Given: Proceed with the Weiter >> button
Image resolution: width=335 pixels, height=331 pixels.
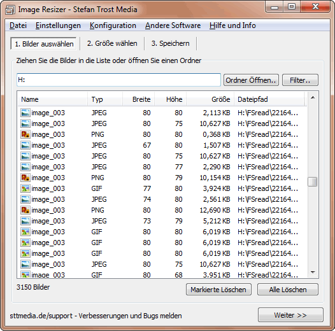Looking at the screenshot, I should (x=290, y=315).
